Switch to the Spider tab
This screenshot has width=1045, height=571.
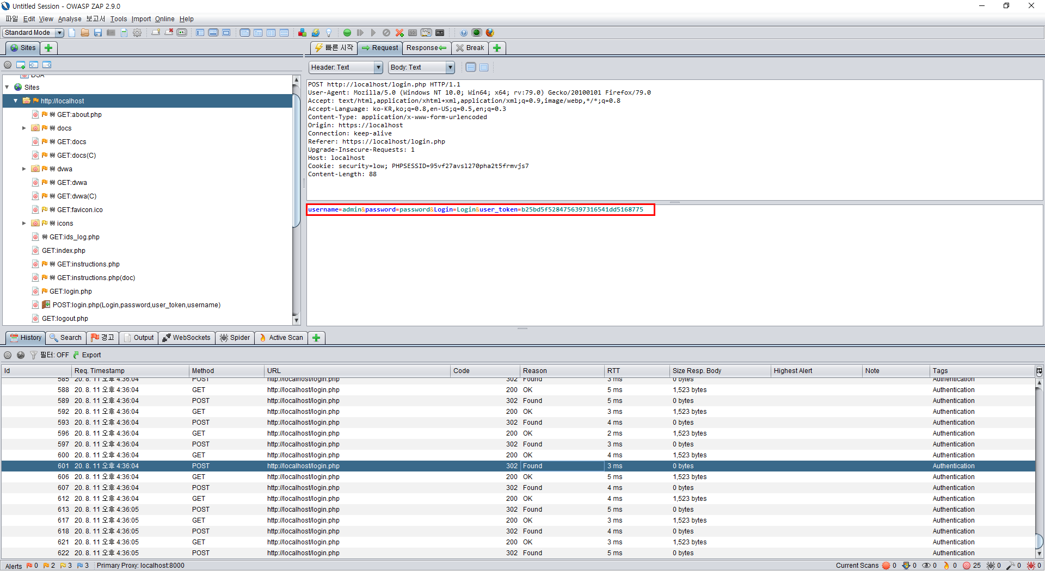[235, 338]
